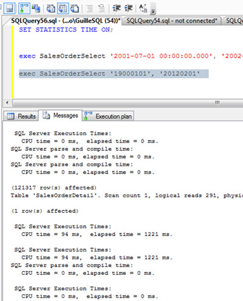Image resolution: width=243 pixels, height=301 pixels.
Task: Toggle the highlighted leftmost toolbar button
Action: [x=9, y=8]
